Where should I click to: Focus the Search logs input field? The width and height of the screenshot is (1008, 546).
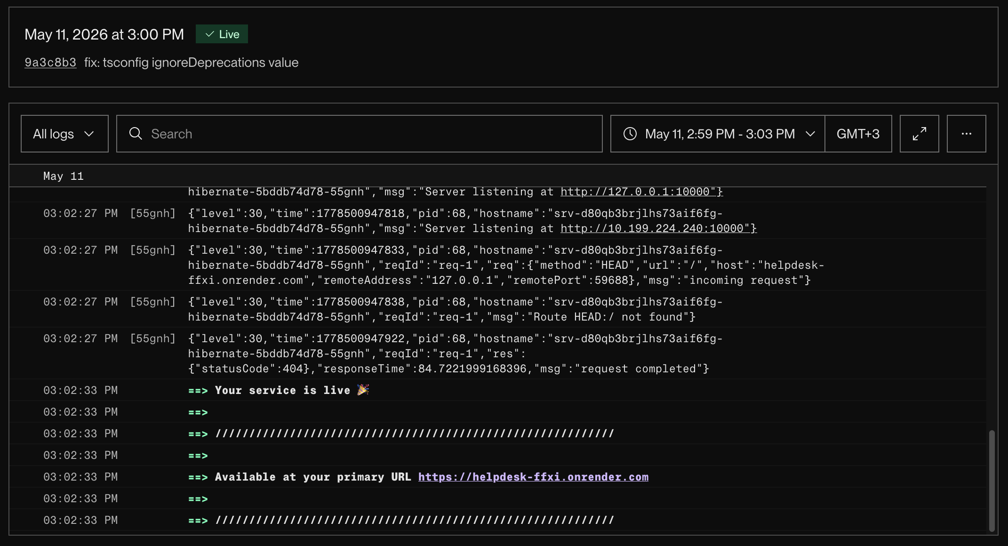coord(360,134)
